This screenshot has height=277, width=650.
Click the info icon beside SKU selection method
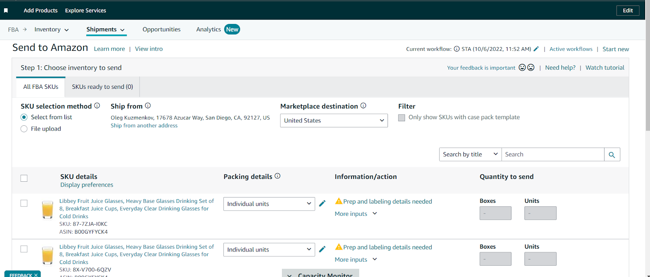[x=97, y=105]
